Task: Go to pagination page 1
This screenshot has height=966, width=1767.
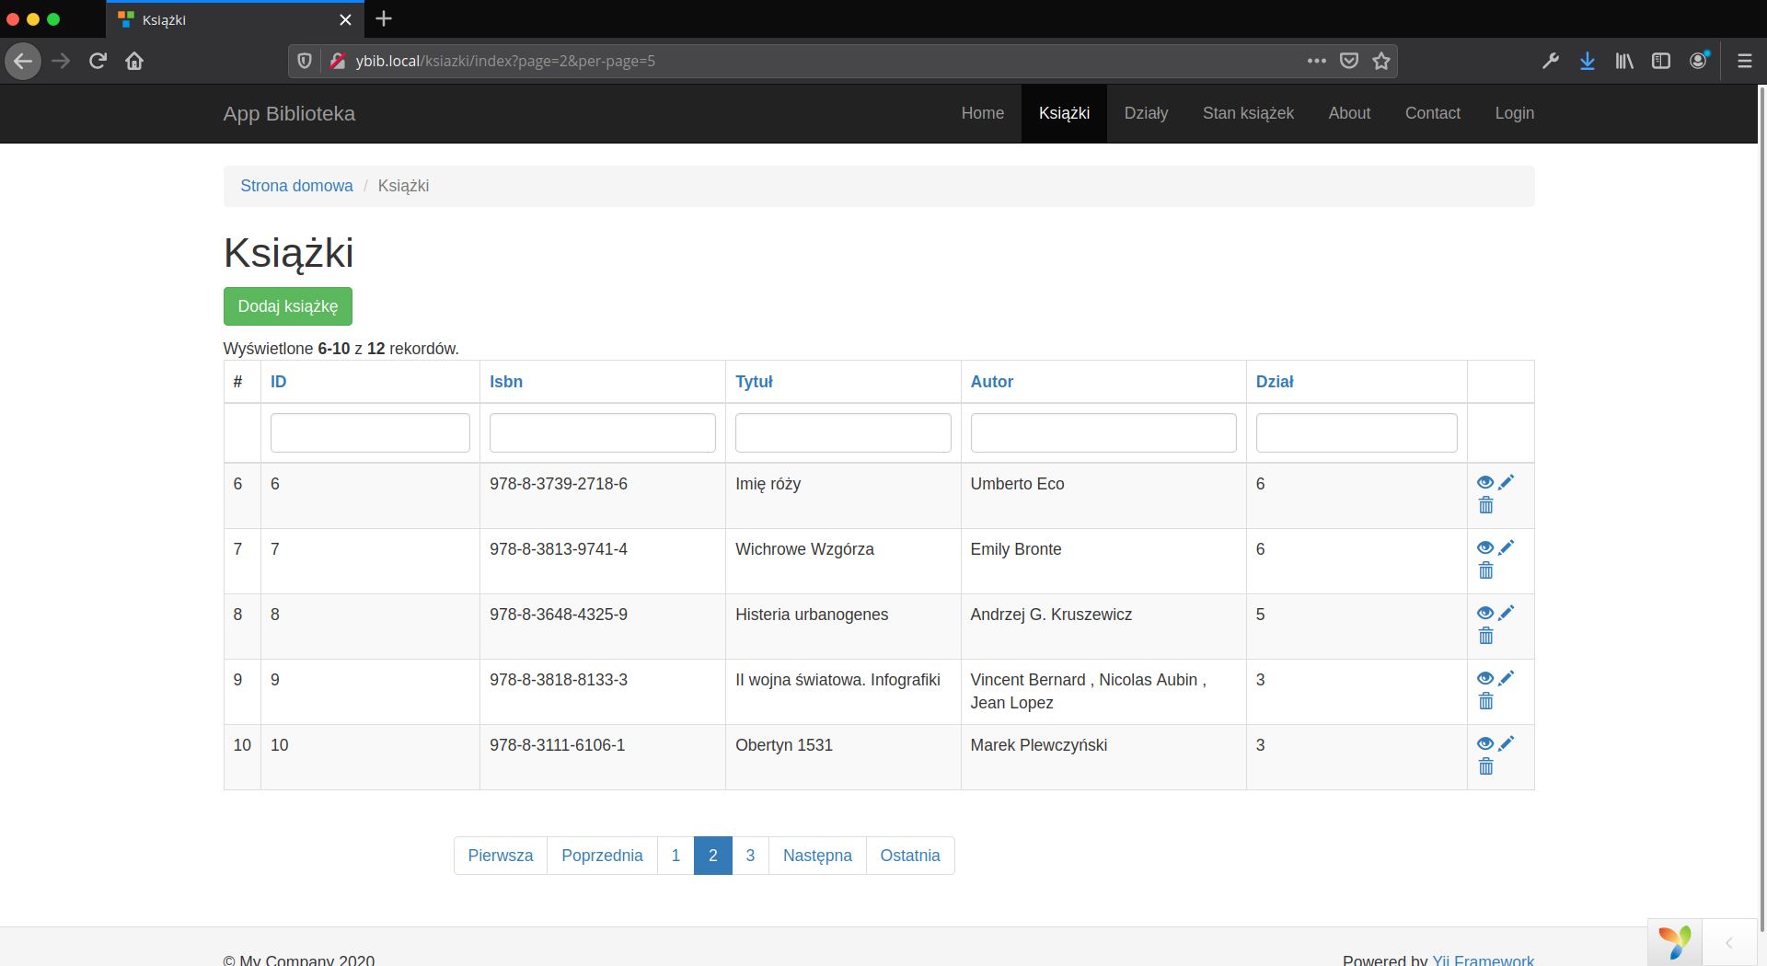Action: 676,856
